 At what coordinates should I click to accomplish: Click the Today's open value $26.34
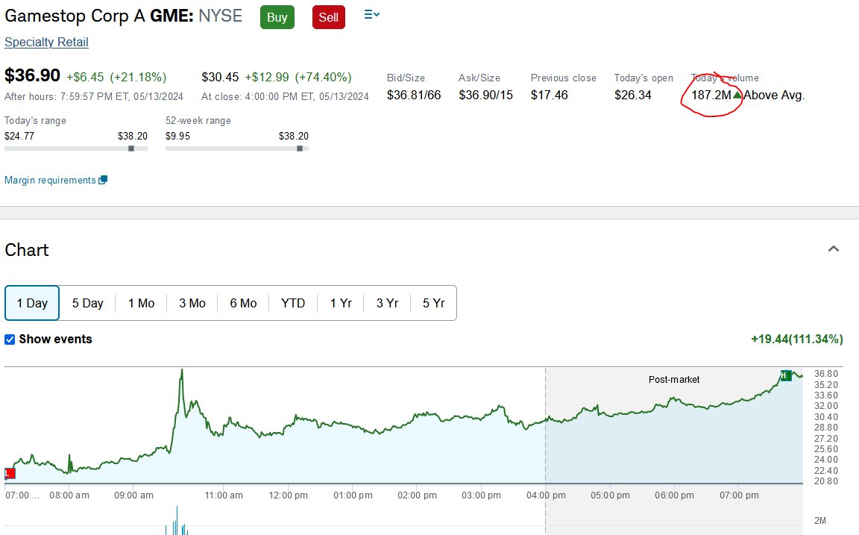633,96
